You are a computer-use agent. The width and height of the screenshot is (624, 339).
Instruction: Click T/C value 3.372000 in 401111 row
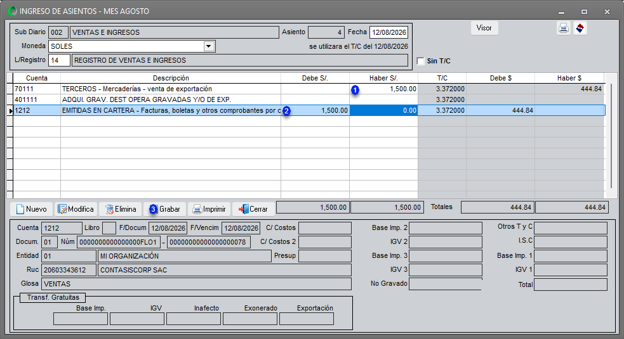coord(442,99)
